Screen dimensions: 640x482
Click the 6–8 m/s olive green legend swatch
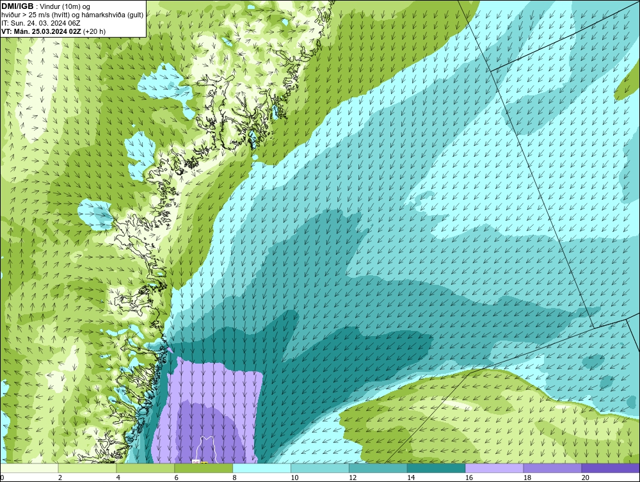204,468
